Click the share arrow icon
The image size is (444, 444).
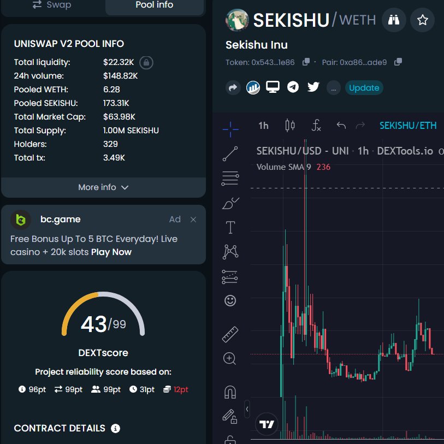pyautogui.click(x=233, y=88)
